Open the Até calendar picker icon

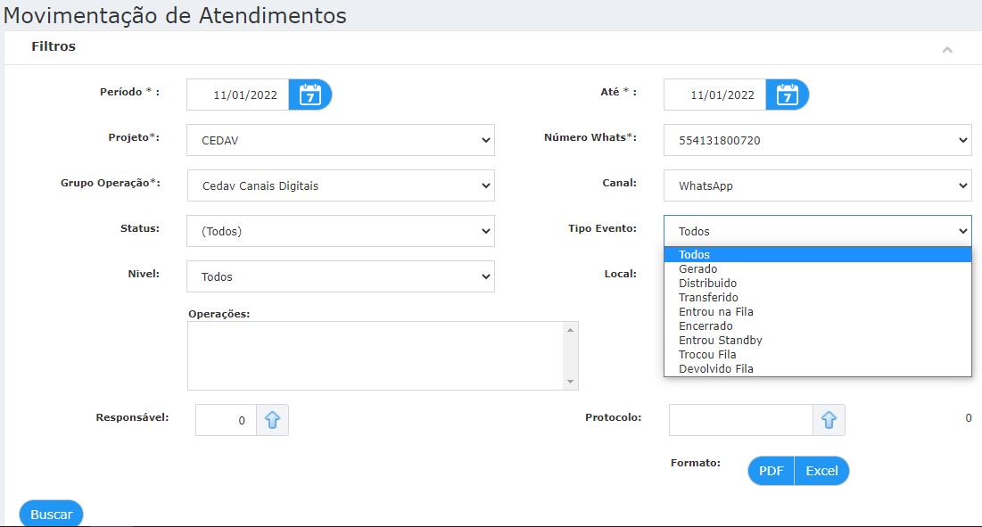pyautogui.click(x=788, y=95)
